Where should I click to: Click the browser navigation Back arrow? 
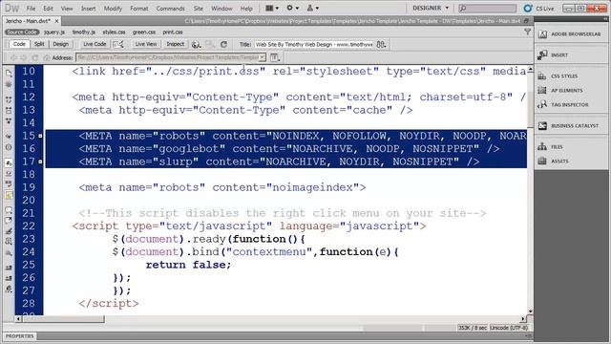14,57
